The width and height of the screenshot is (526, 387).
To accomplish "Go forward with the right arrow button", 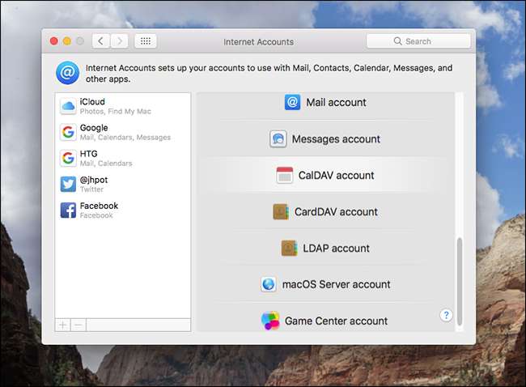I will [119, 41].
